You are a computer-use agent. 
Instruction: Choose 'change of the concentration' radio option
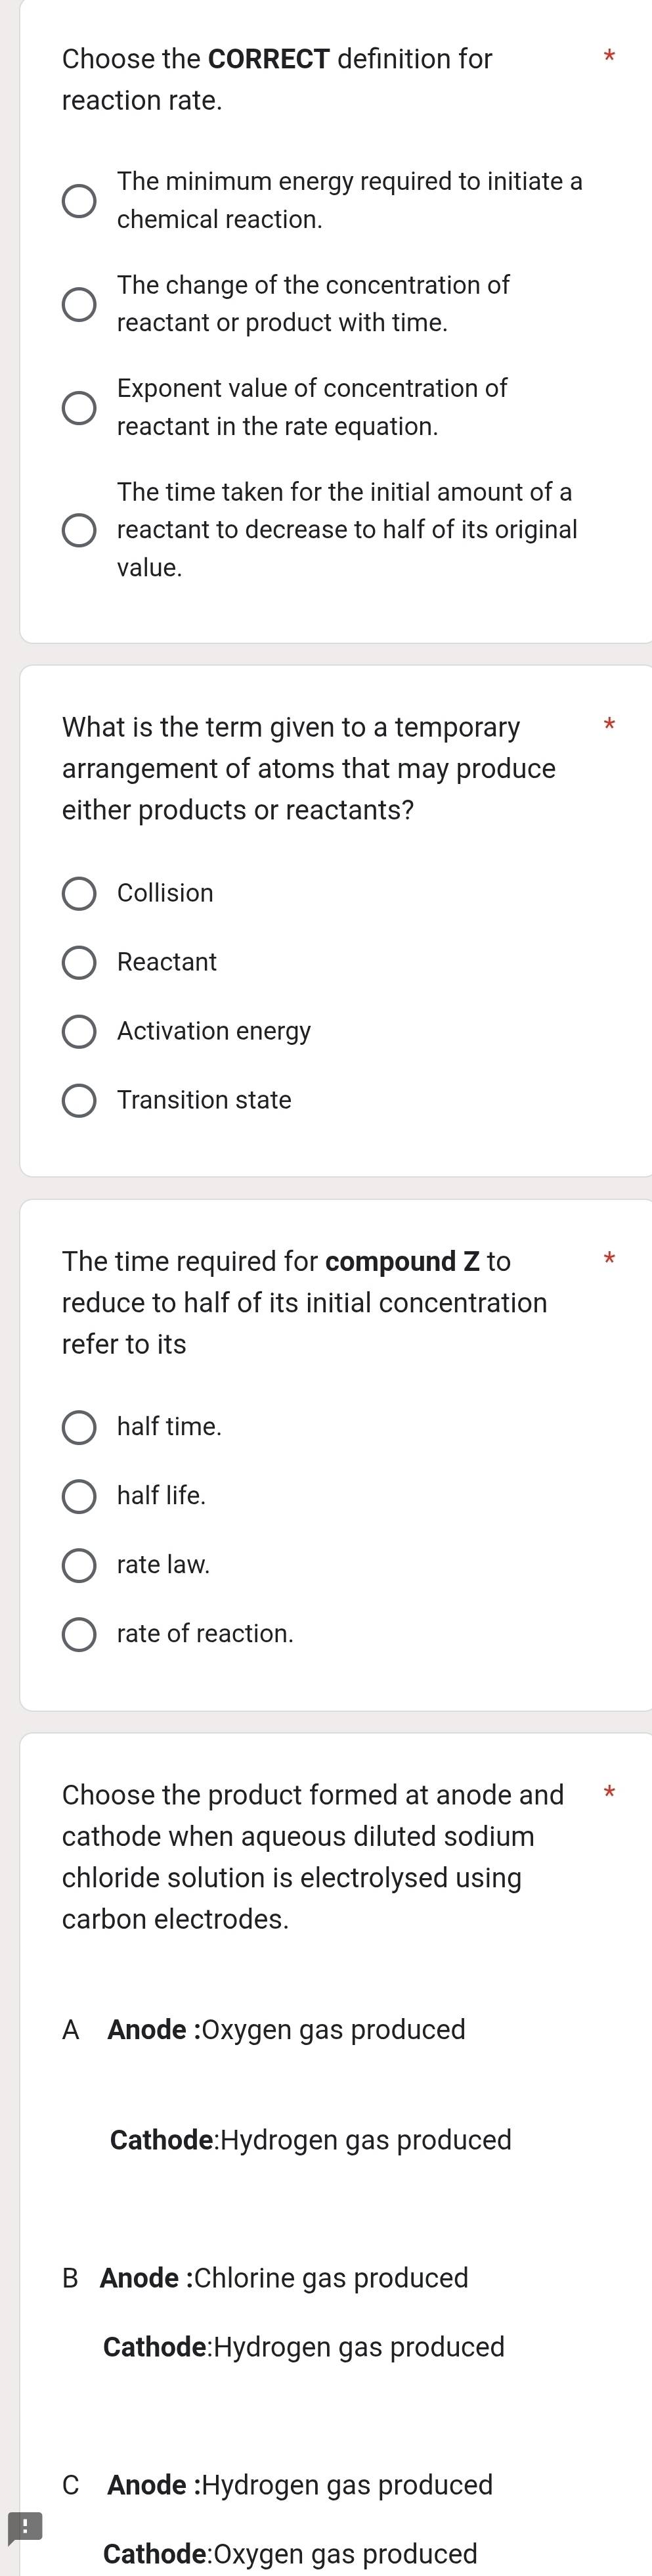[x=80, y=304]
